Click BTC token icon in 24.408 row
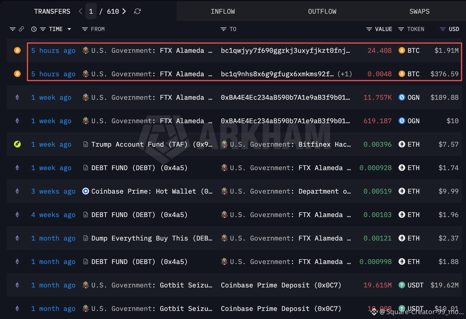The width and height of the screenshot is (466, 319). (x=402, y=50)
